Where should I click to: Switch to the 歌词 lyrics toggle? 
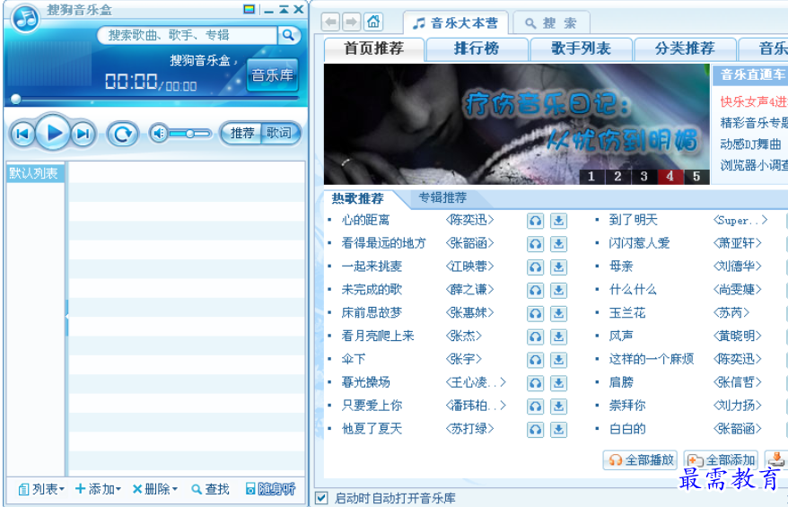279,133
